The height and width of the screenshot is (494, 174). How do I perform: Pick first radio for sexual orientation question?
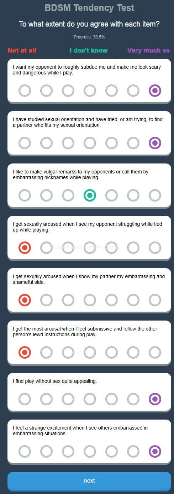(25, 143)
